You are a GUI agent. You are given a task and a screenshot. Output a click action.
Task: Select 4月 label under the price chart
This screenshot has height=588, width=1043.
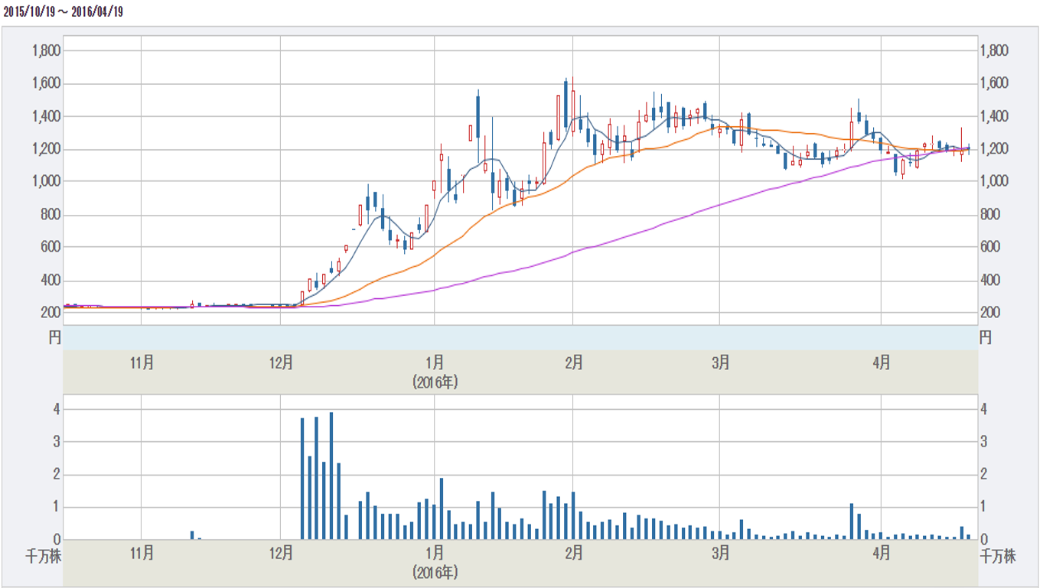click(x=881, y=363)
